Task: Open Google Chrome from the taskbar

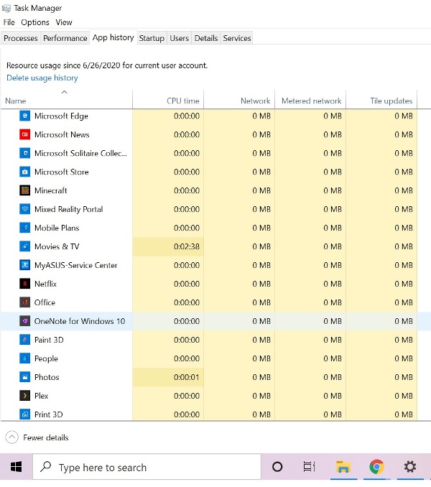Action: pos(376,466)
